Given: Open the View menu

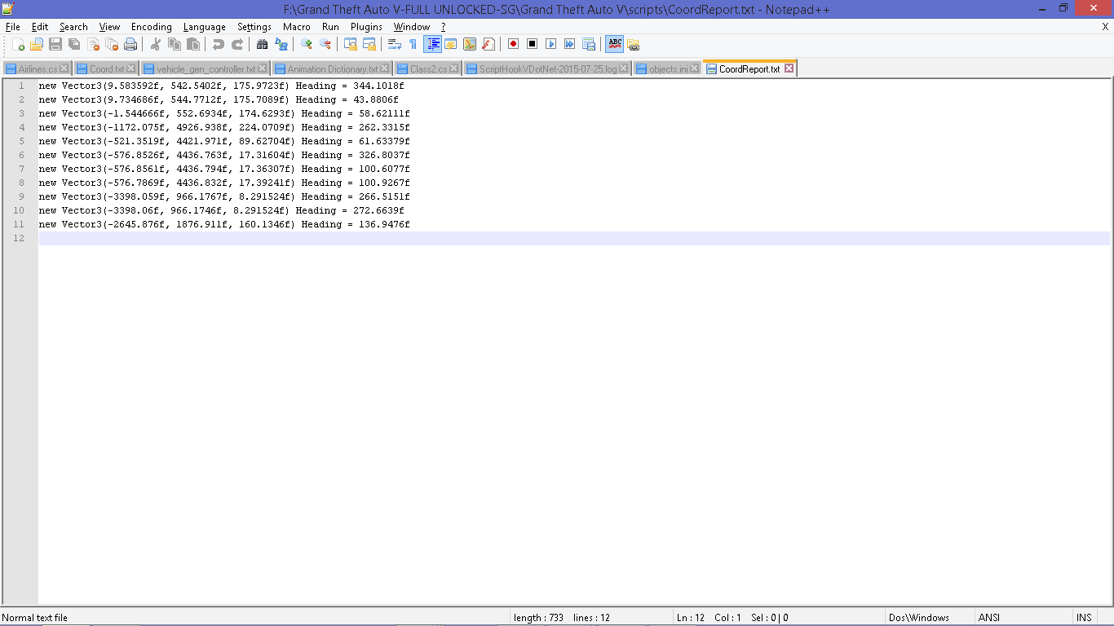Looking at the screenshot, I should tap(109, 27).
